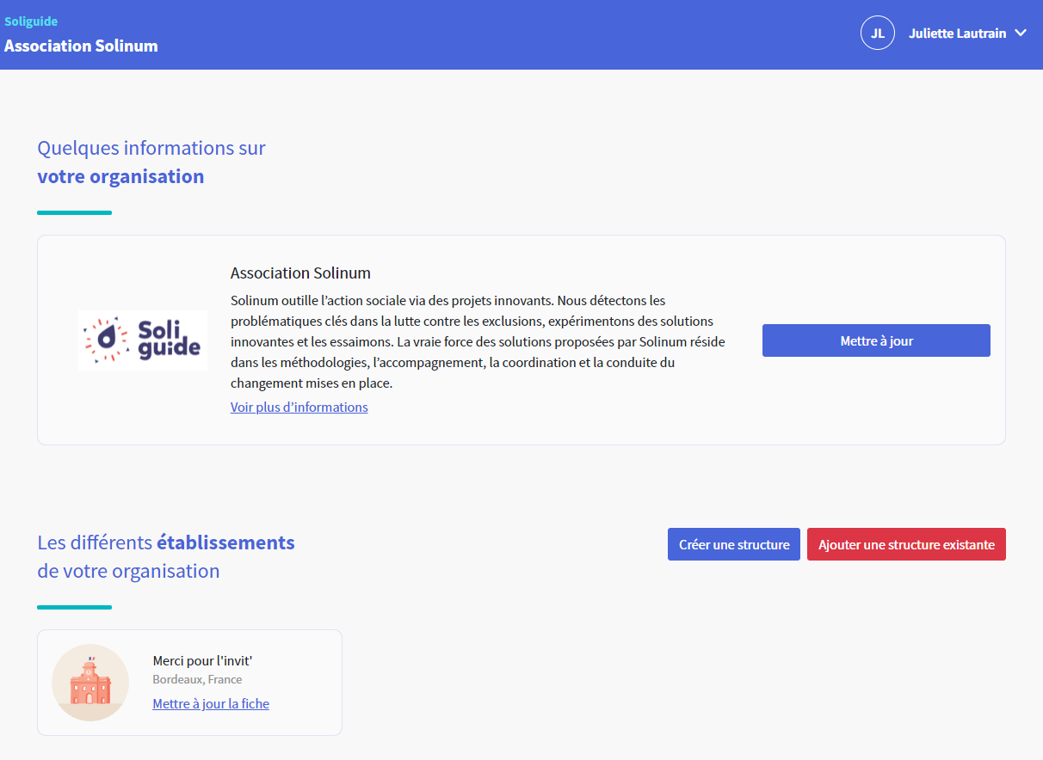Select the Merci pour l'invit' establishment name
This screenshot has width=1043, height=760.
[202, 660]
